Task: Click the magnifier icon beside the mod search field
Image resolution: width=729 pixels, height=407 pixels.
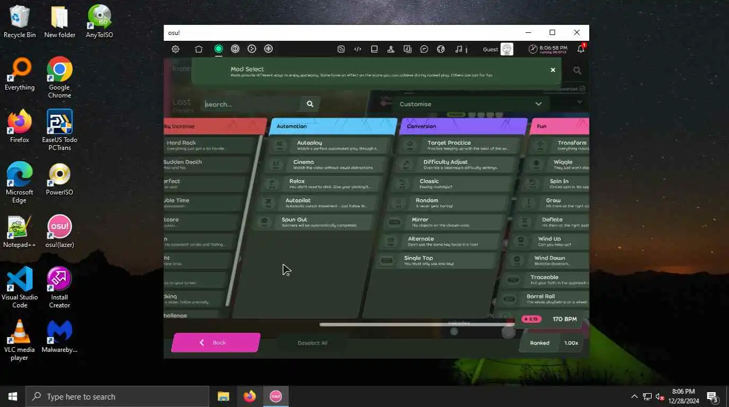Action: click(x=310, y=104)
